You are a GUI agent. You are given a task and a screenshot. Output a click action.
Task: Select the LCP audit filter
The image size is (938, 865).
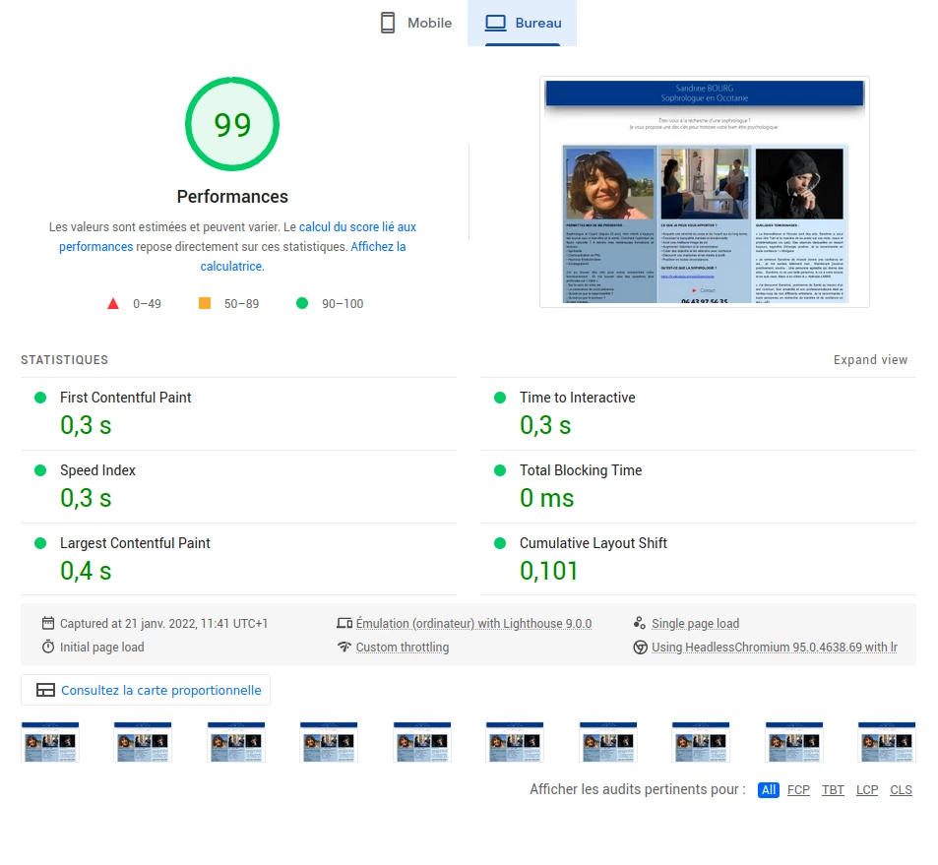(866, 790)
